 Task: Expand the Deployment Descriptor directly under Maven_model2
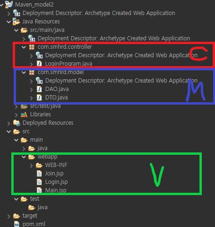coord(9,13)
